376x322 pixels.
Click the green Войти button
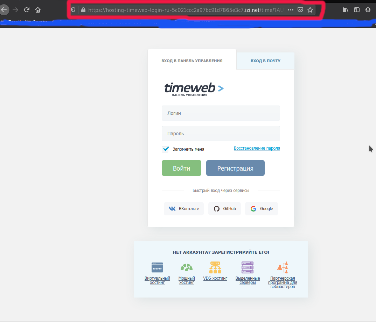coord(181,168)
